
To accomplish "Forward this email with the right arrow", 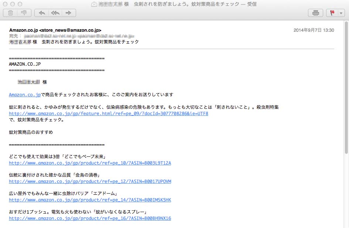I will [69, 13].
